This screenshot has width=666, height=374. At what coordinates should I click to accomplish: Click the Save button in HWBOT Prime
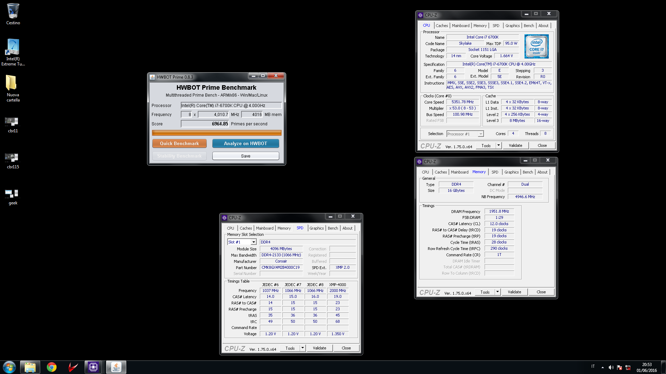click(246, 156)
